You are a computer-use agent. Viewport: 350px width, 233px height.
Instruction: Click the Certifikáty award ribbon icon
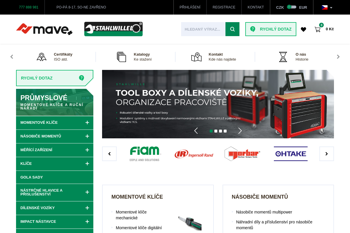click(41, 57)
